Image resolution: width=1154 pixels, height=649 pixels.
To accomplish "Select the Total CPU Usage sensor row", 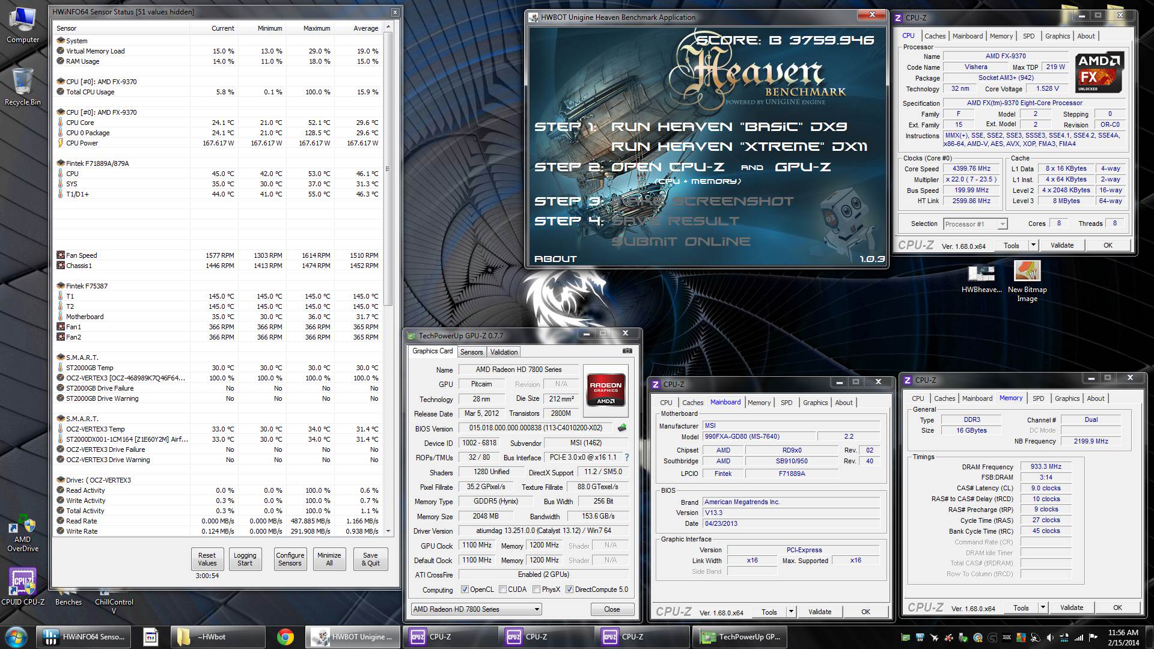I will [218, 92].
